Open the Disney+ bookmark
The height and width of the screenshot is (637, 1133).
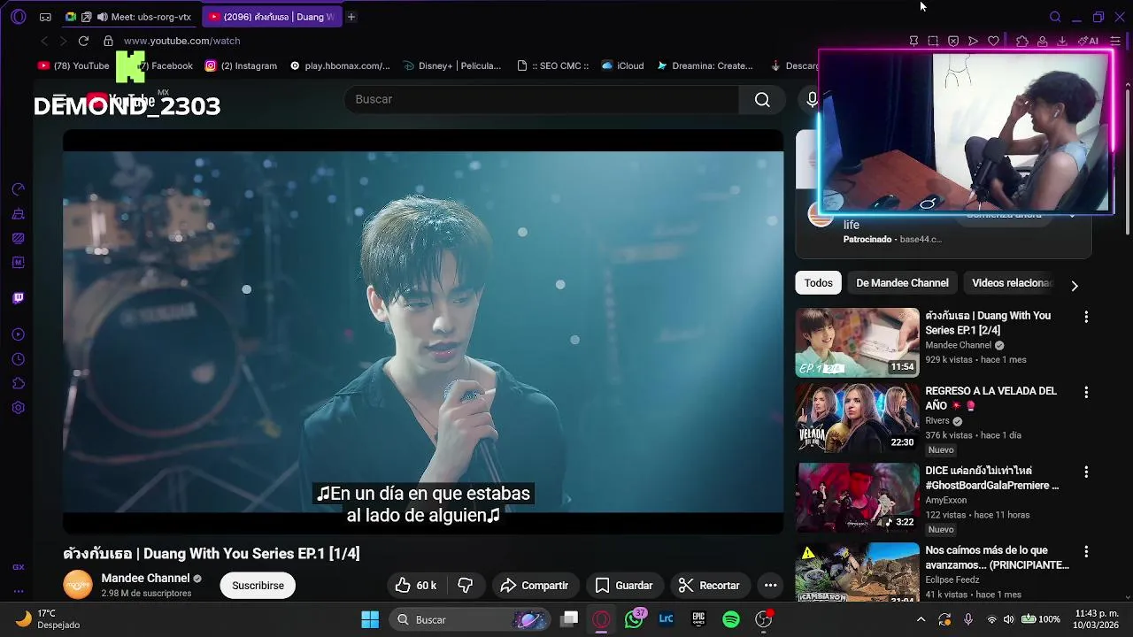[452, 65]
